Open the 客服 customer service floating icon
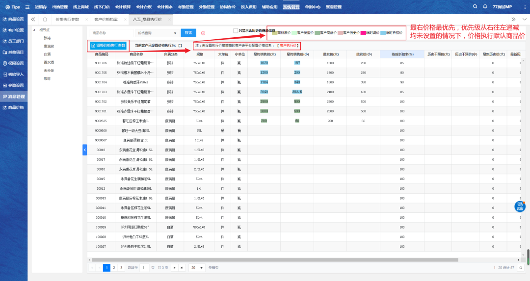The image size is (530, 281). [520, 206]
